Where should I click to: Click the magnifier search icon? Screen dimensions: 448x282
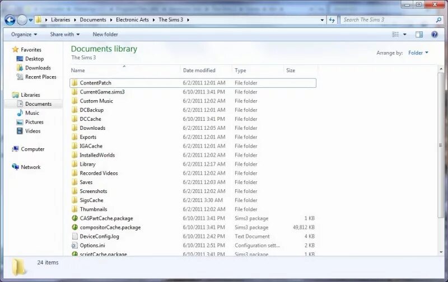(x=438, y=20)
